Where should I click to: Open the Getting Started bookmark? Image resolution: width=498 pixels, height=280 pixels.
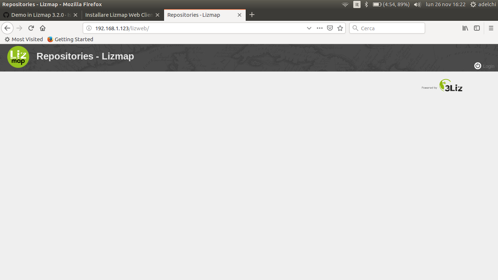pos(70,39)
